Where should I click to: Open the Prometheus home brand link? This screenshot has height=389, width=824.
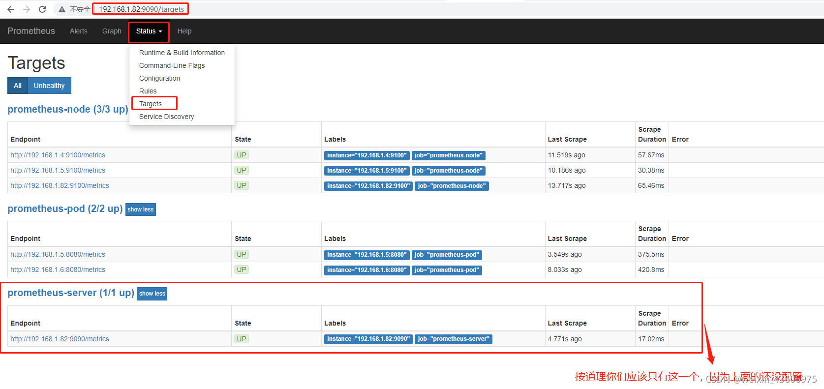pos(31,31)
